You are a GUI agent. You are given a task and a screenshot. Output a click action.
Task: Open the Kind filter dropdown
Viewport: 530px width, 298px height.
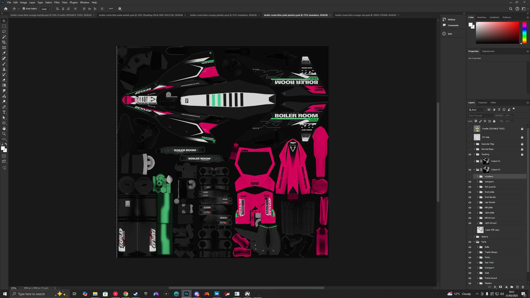[x=477, y=110]
